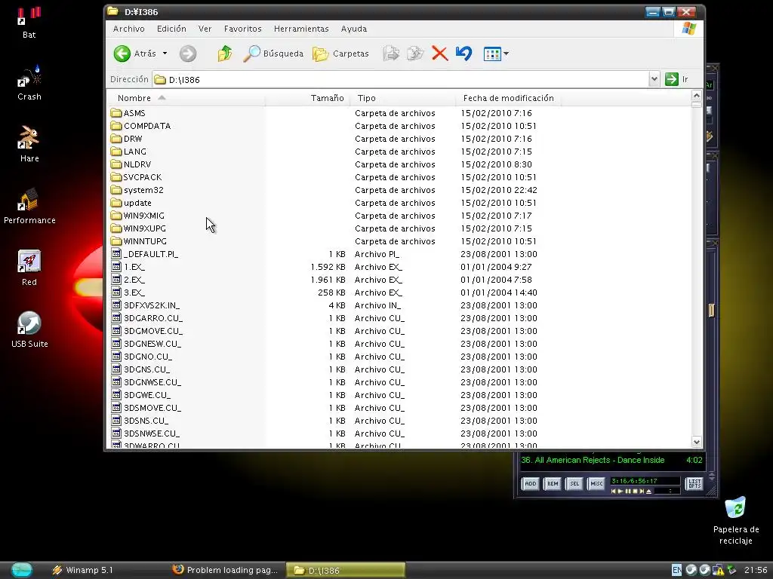This screenshot has height=579, width=773.
Task: Click the Move To toolbar icon
Action: click(392, 54)
